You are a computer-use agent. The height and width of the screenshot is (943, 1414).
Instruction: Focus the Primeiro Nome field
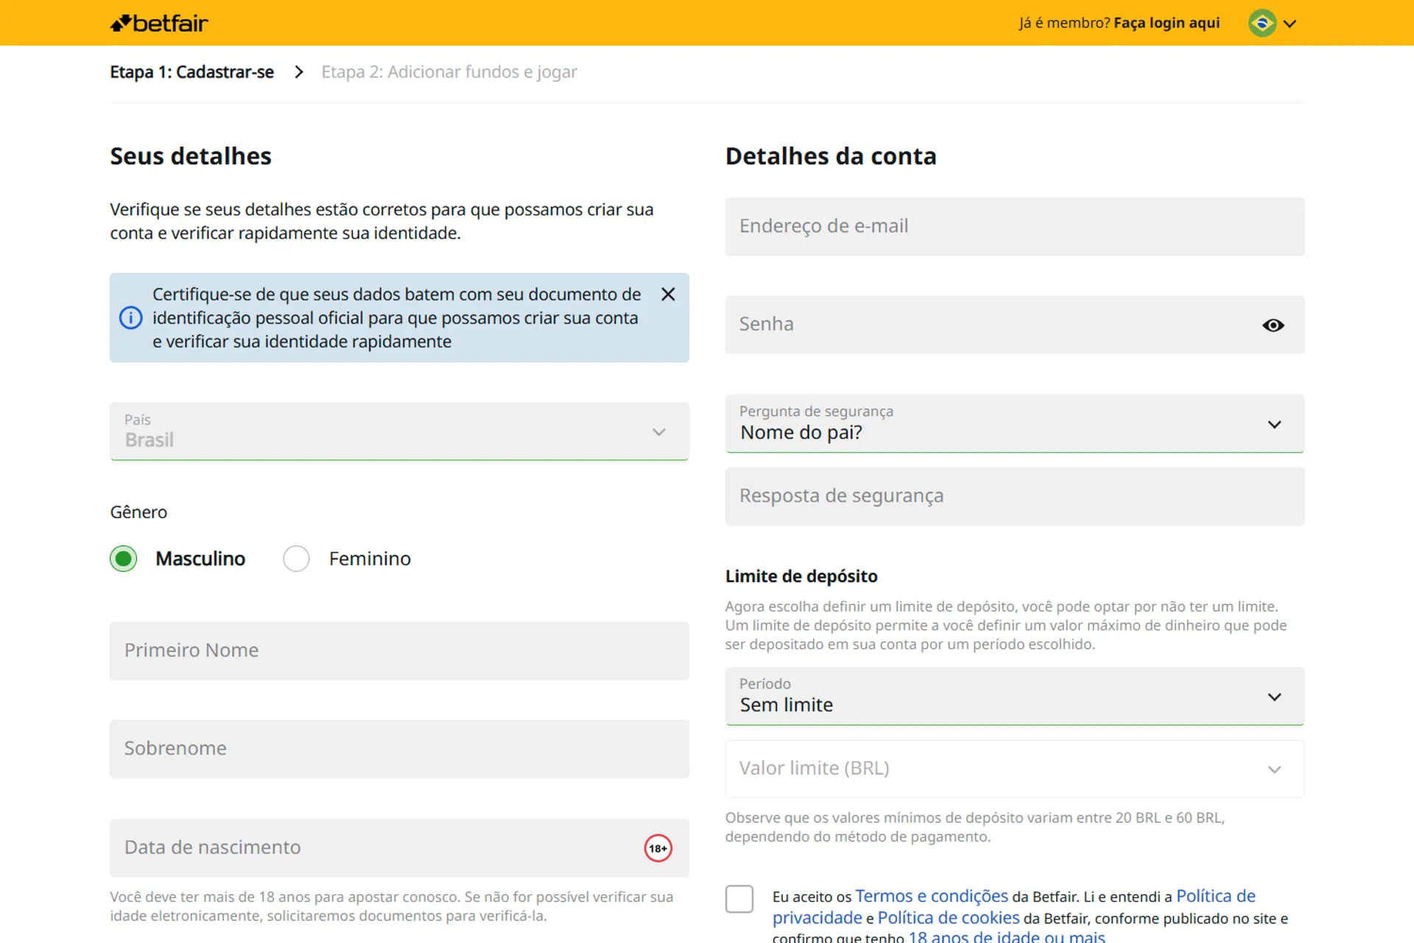click(399, 651)
